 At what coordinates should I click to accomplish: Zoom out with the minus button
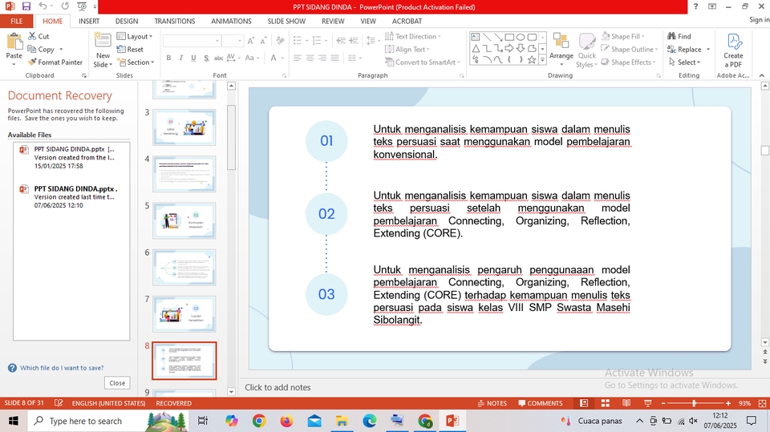pyautogui.click(x=663, y=403)
